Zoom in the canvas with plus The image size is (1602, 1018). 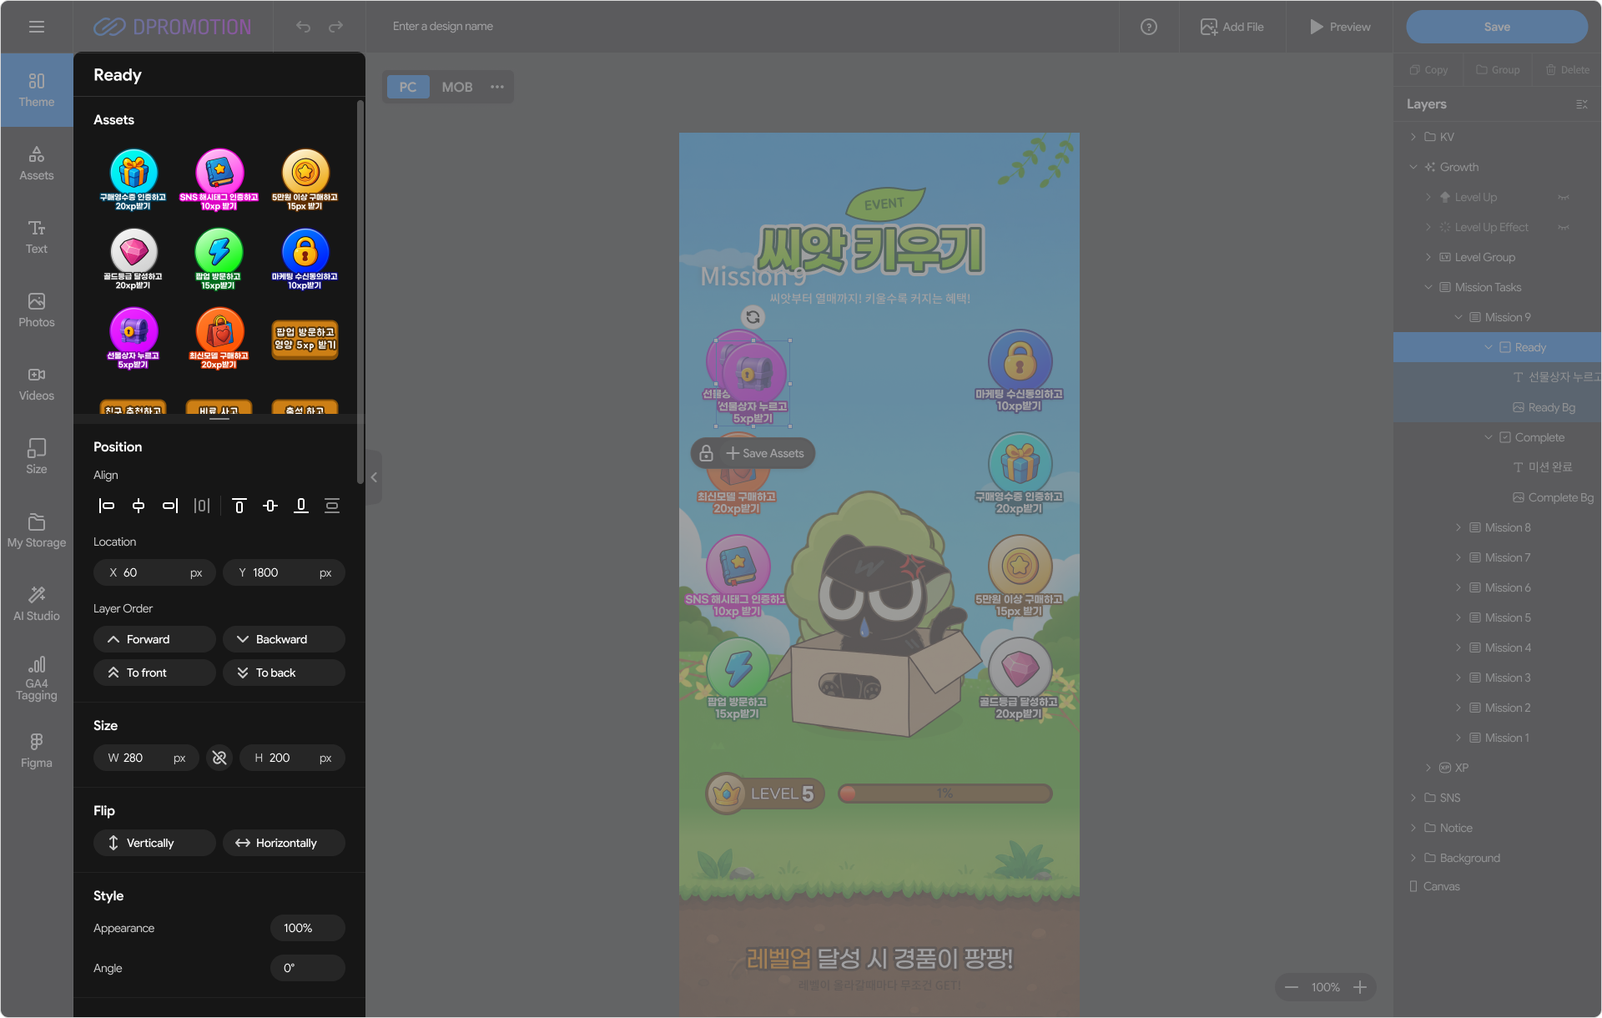point(1360,987)
